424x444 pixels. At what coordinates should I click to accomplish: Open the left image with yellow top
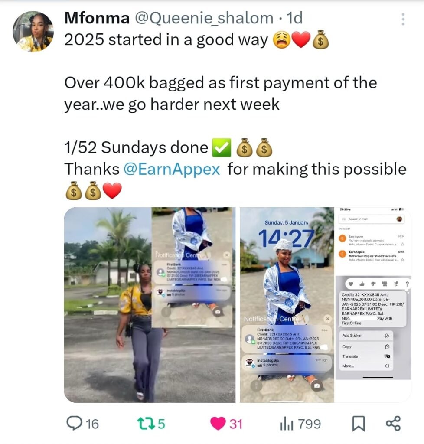150,305
